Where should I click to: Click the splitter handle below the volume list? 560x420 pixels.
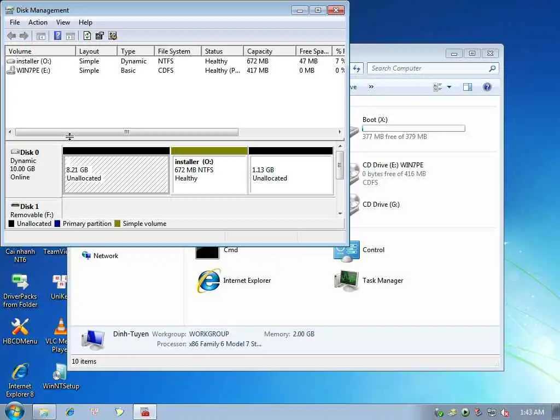[175, 139]
